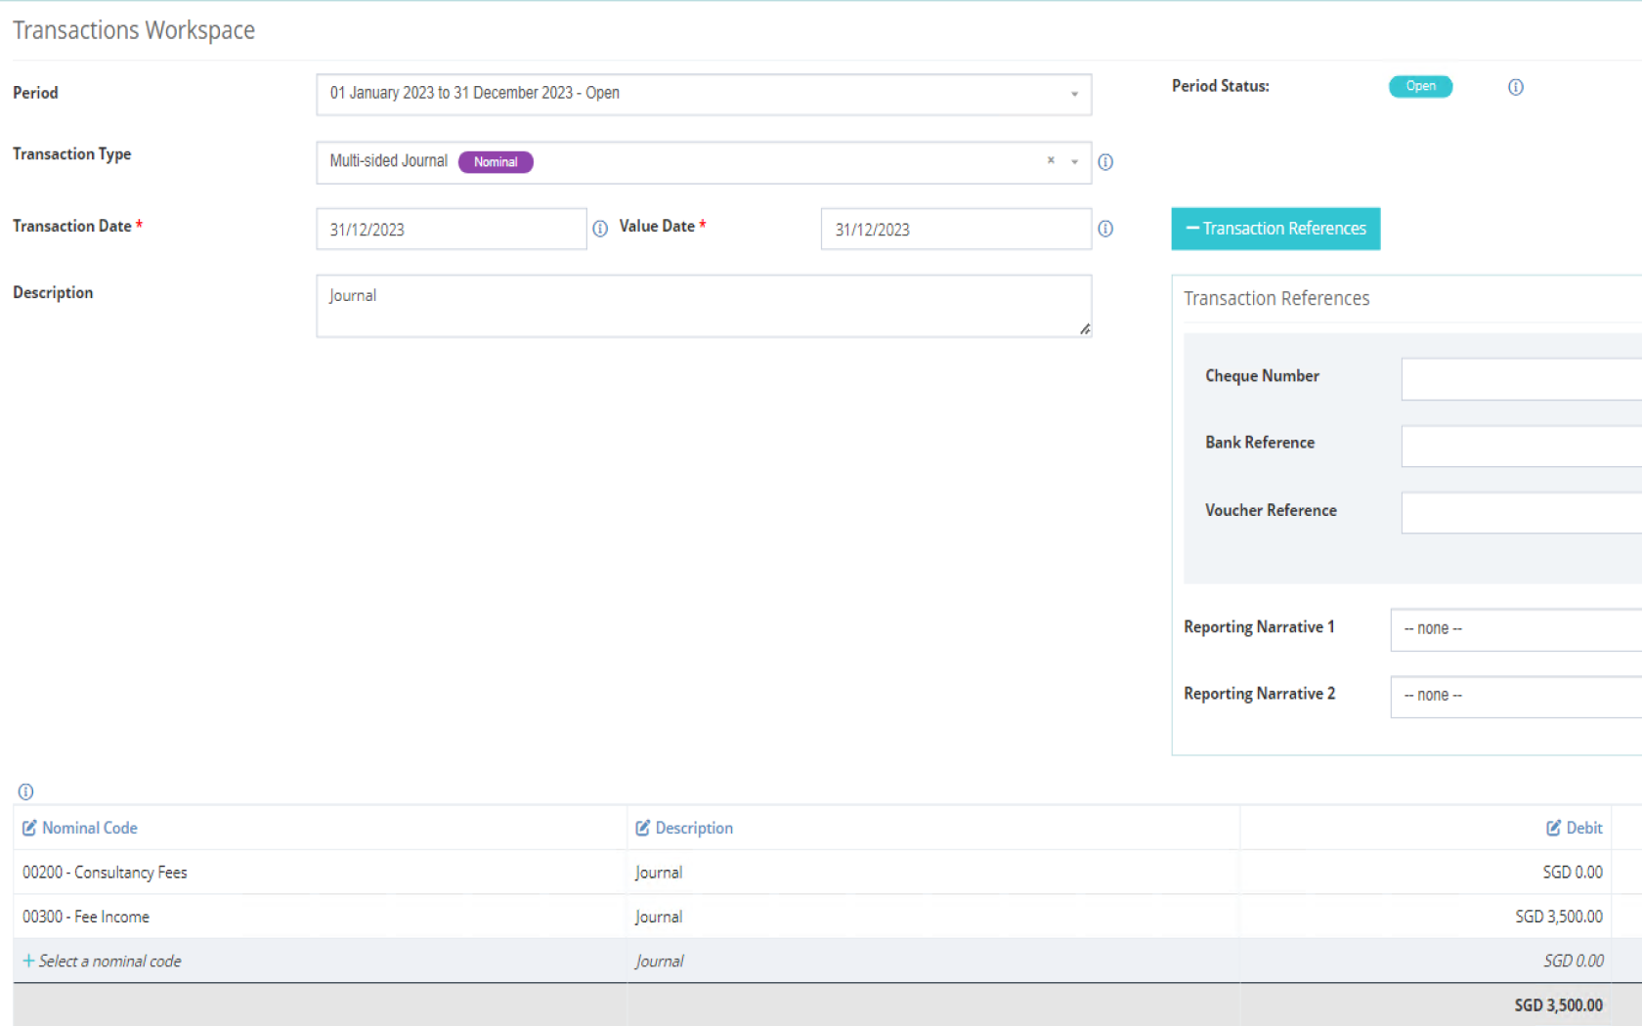Image resolution: width=1642 pixels, height=1026 pixels.
Task: Expand the Transaction Type dropdown arrow
Action: [1074, 162]
